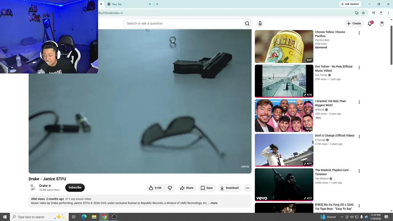Share the Drake video
The width and height of the screenshot is (393, 221).
pyautogui.click(x=187, y=188)
